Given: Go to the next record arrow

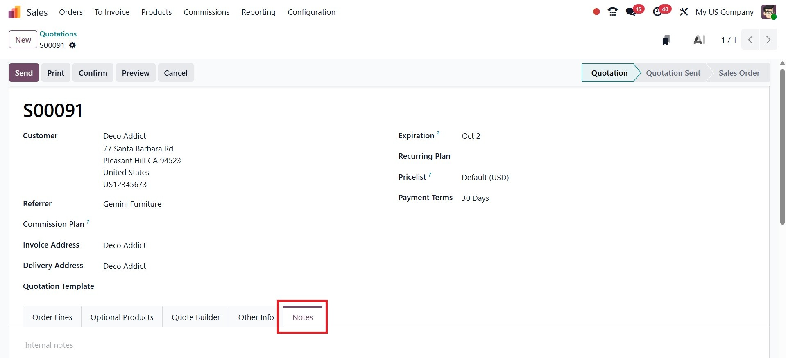Looking at the screenshot, I should point(768,40).
